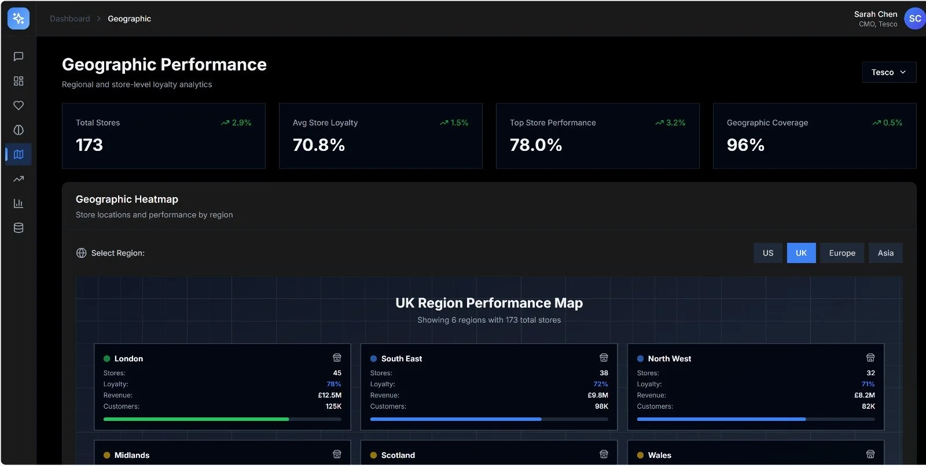Open the dashboard grid sidebar icon
The height and width of the screenshot is (466, 926).
coord(19,81)
